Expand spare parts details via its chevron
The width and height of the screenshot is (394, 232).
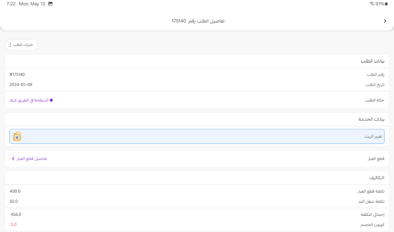pos(13,159)
